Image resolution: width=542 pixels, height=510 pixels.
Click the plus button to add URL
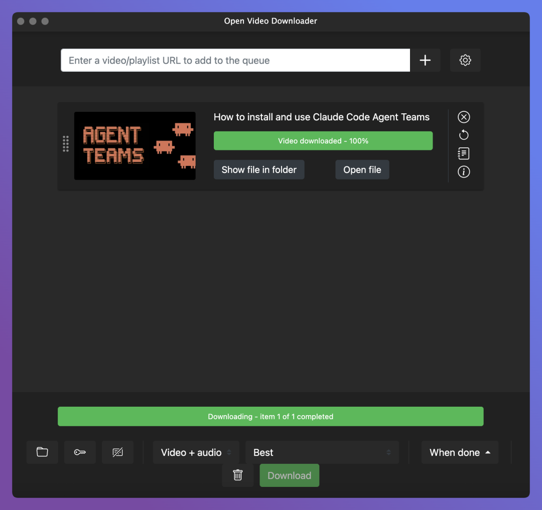[x=425, y=60]
